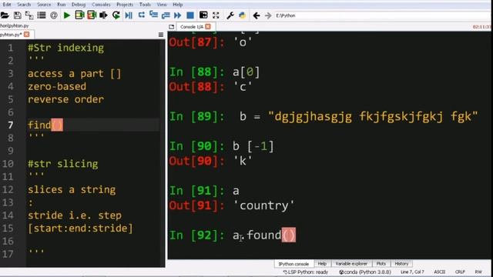Click the RW permission indicator
Viewport: 493px width, 277px height.
tap(478, 272)
